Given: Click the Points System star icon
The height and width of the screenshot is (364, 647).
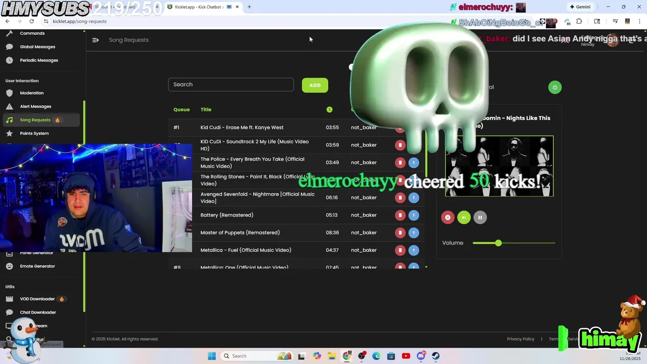Looking at the screenshot, I should (9, 133).
